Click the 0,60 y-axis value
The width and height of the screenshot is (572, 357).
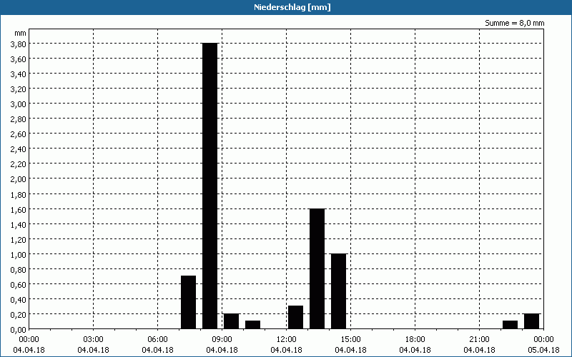tap(18, 285)
